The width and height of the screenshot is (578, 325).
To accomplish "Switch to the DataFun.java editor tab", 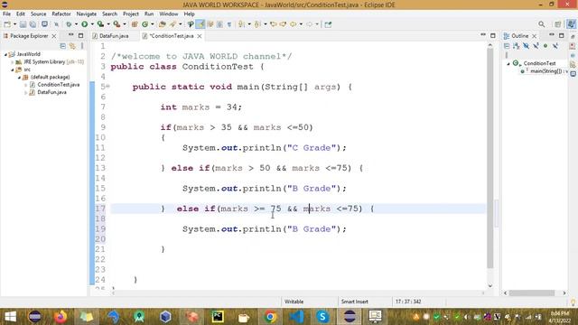I will 114,36.
